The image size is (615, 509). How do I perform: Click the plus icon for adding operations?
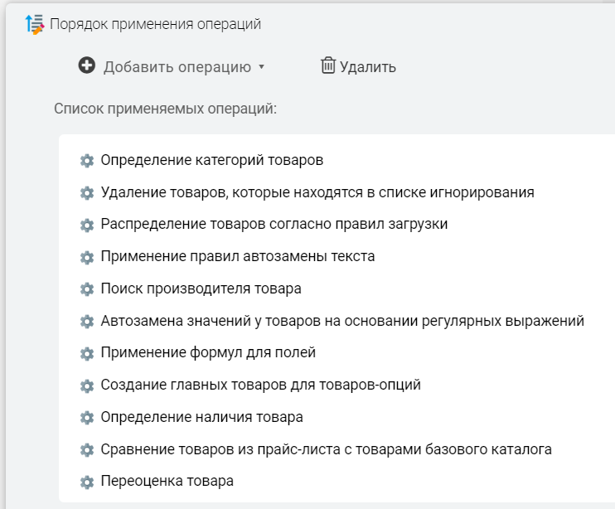pyautogui.click(x=87, y=65)
